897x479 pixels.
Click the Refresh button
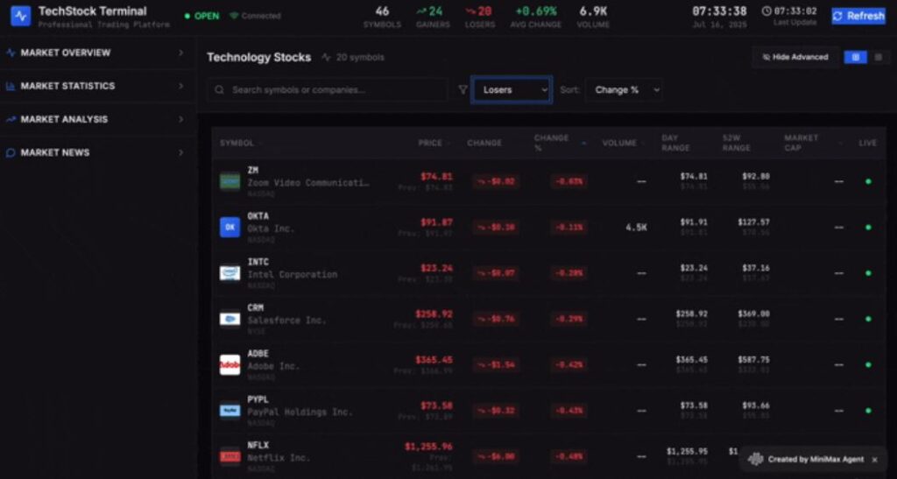(x=858, y=16)
